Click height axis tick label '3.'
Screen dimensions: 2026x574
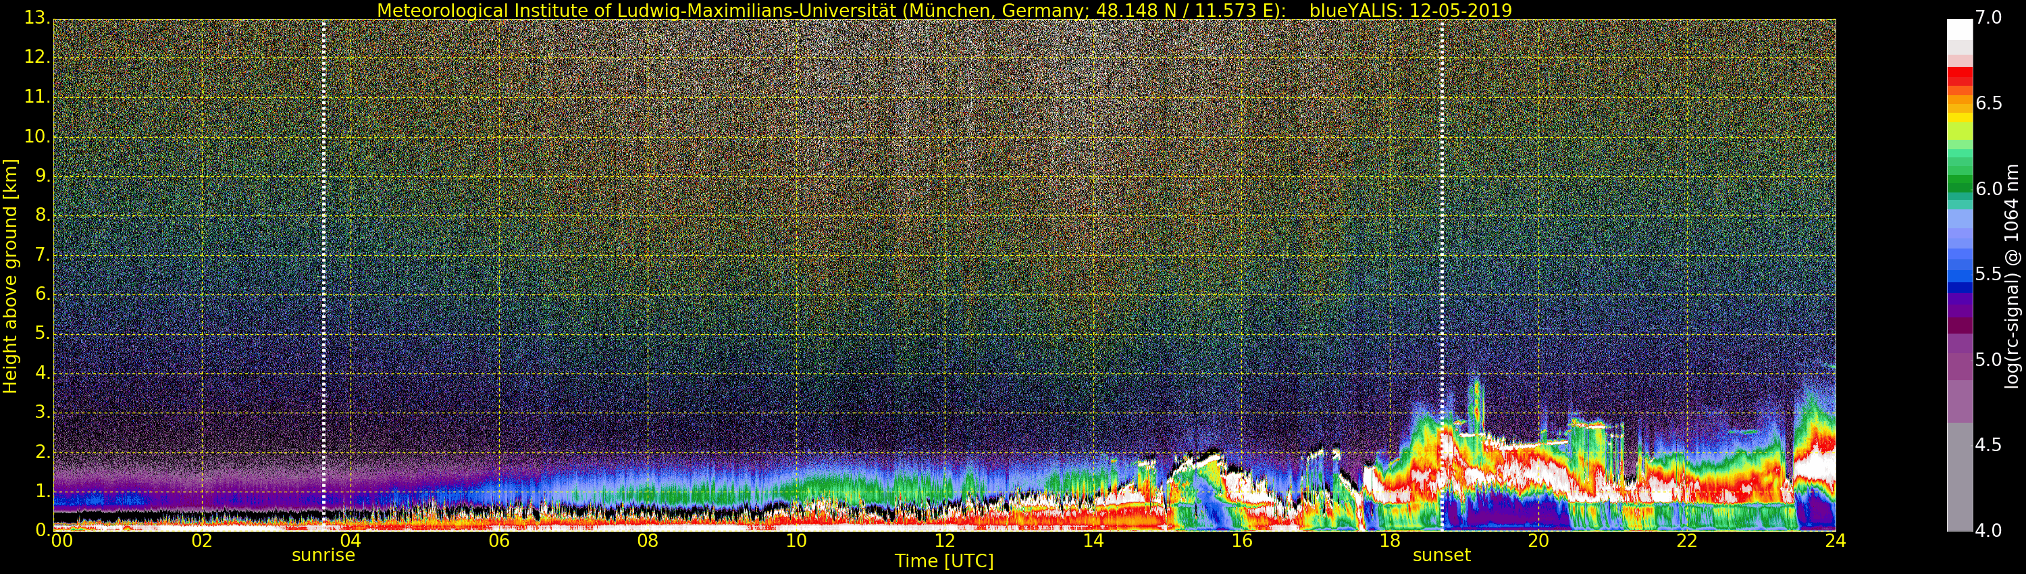click(x=42, y=412)
